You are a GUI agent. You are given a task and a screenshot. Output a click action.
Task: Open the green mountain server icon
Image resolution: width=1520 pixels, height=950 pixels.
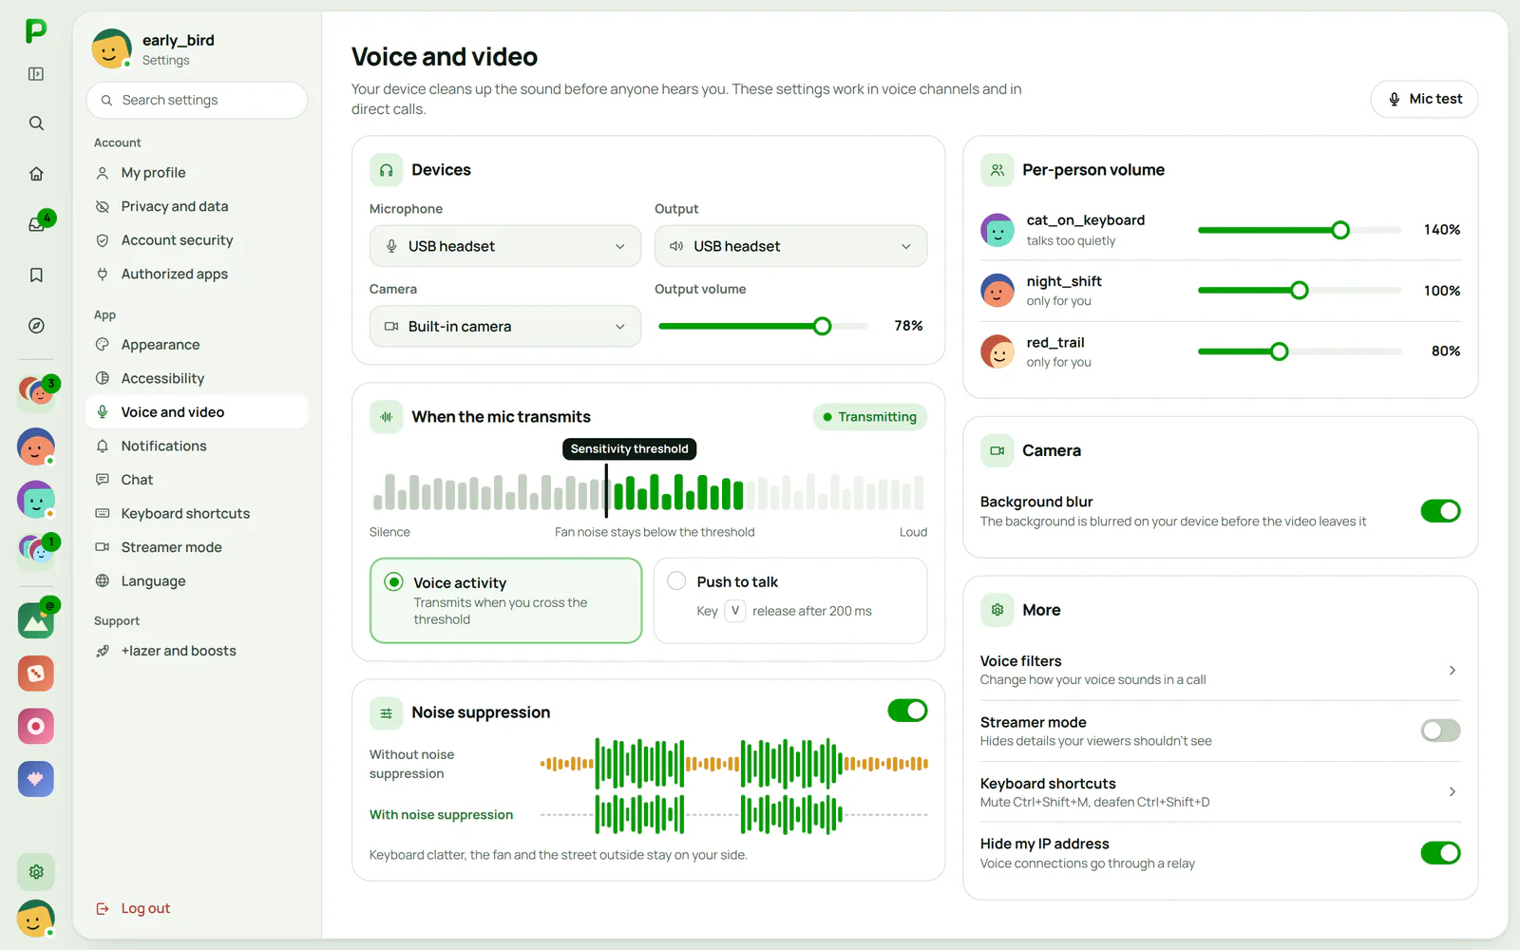[36, 620]
